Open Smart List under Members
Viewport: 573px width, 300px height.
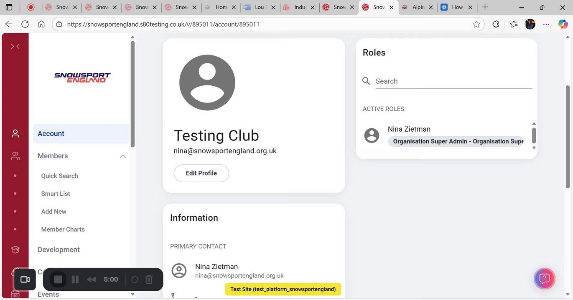(x=56, y=194)
